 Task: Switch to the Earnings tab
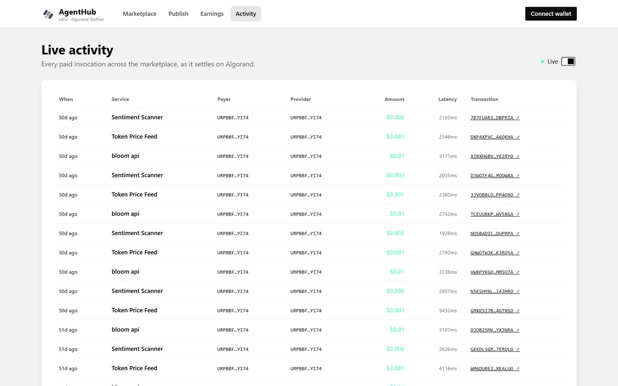click(x=212, y=14)
